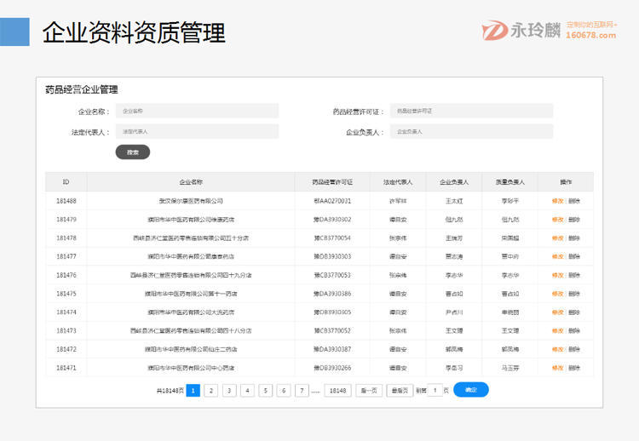Click 删除 for row ID 181479

(574, 220)
